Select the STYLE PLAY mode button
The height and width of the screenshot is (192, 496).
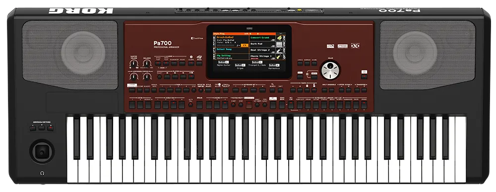158,64
